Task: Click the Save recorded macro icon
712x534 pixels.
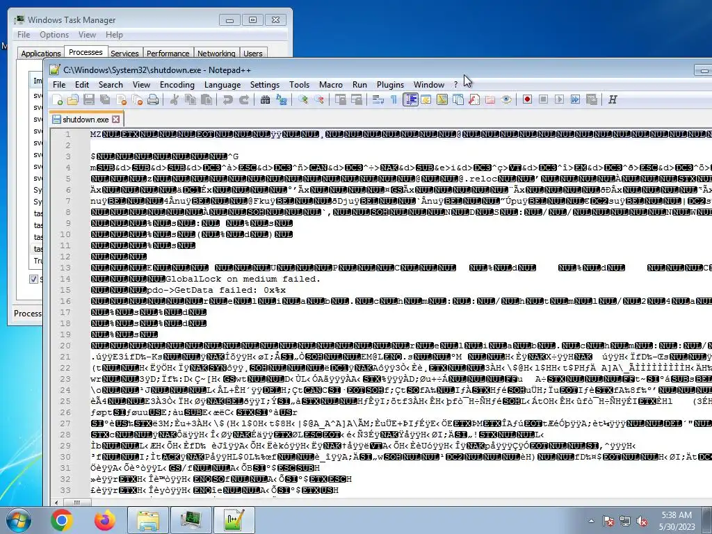Action: pyautogui.click(x=592, y=100)
